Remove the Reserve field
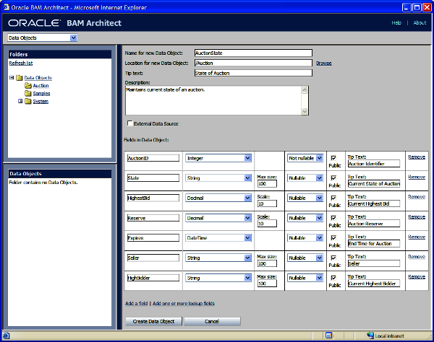The image size is (434, 342). pos(417,217)
